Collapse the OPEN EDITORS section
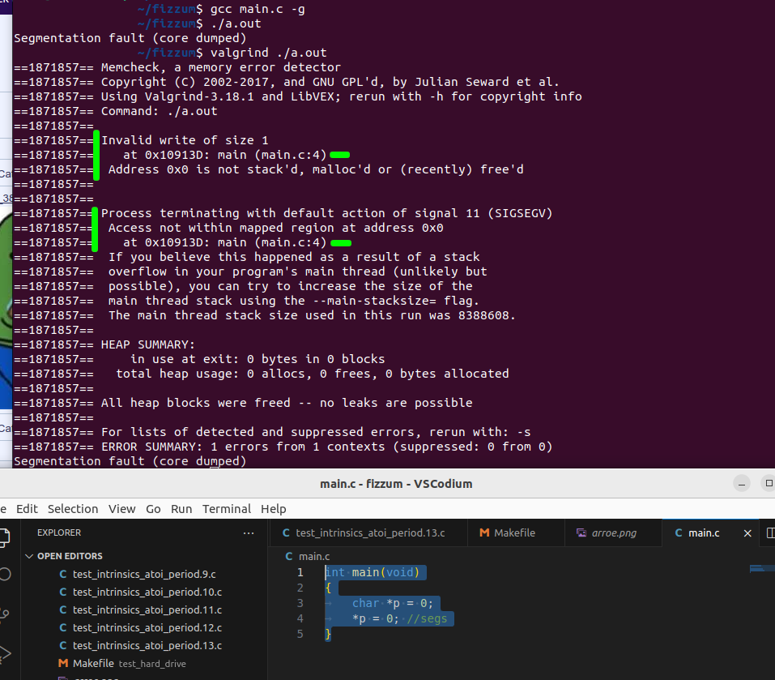The width and height of the screenshot is (775, 680). click(70, 556)
